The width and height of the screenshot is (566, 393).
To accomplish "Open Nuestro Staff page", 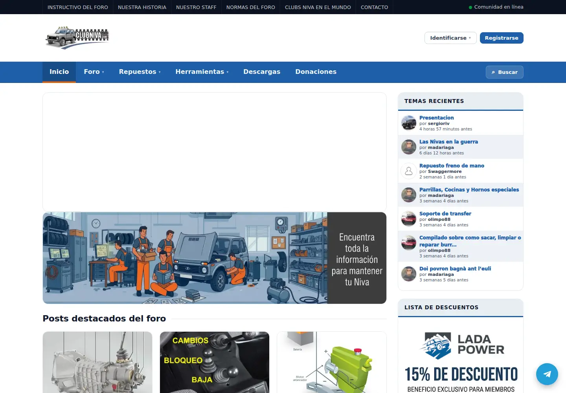I will tap(196, 7).
